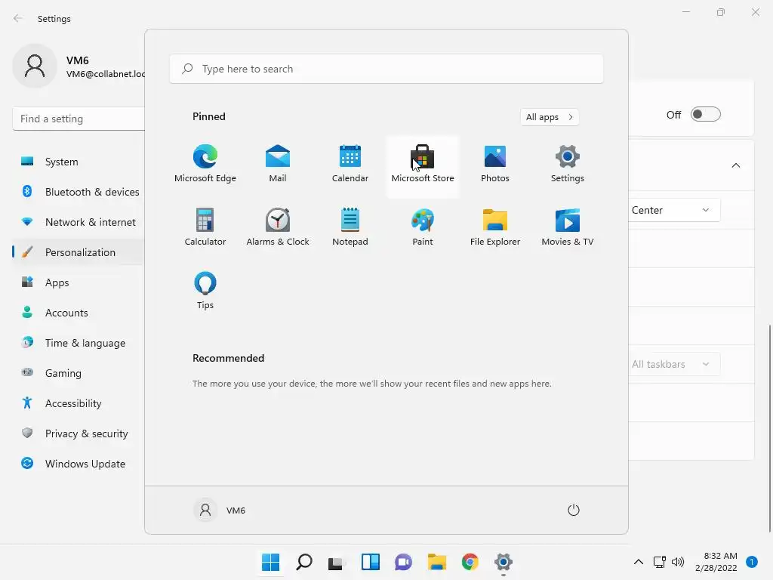
Task: Click the network icon in system tray
Action: click(x=660, y=562)
